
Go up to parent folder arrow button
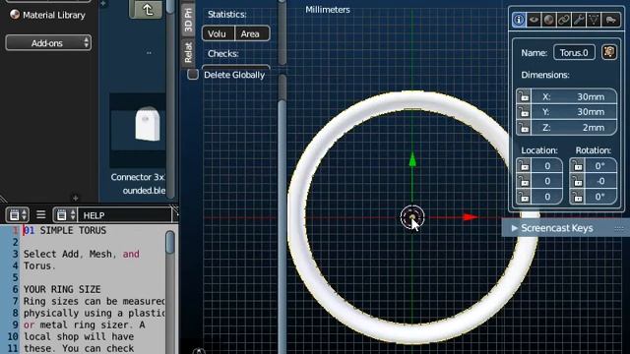coord(147,9)
